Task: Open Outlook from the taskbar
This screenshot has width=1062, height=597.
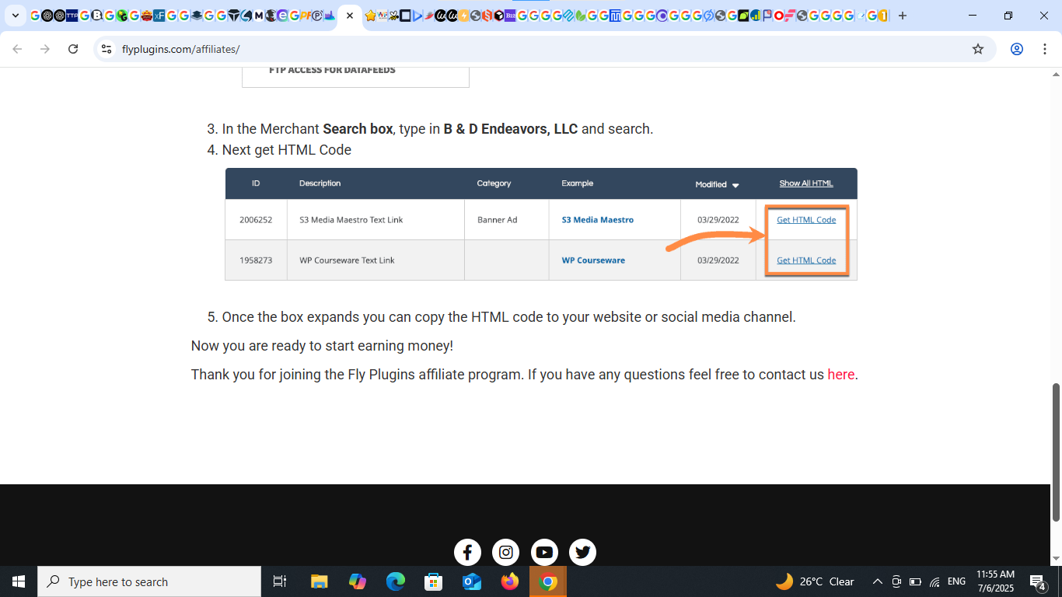Action: click(x=472, y=581)
